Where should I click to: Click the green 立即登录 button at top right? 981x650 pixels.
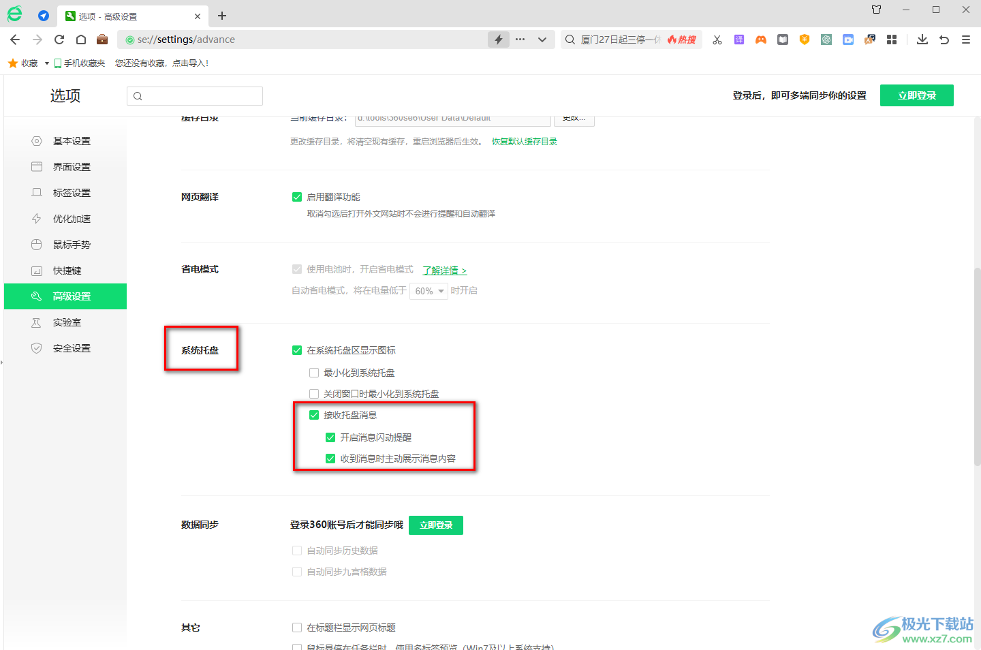click(x=917, y=95)
